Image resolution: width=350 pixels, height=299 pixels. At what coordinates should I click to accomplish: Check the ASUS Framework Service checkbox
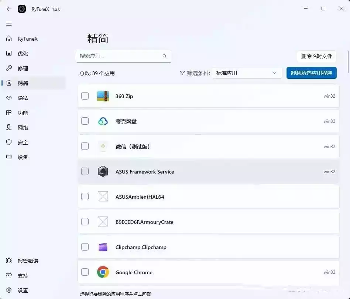[x=85, y=171]
